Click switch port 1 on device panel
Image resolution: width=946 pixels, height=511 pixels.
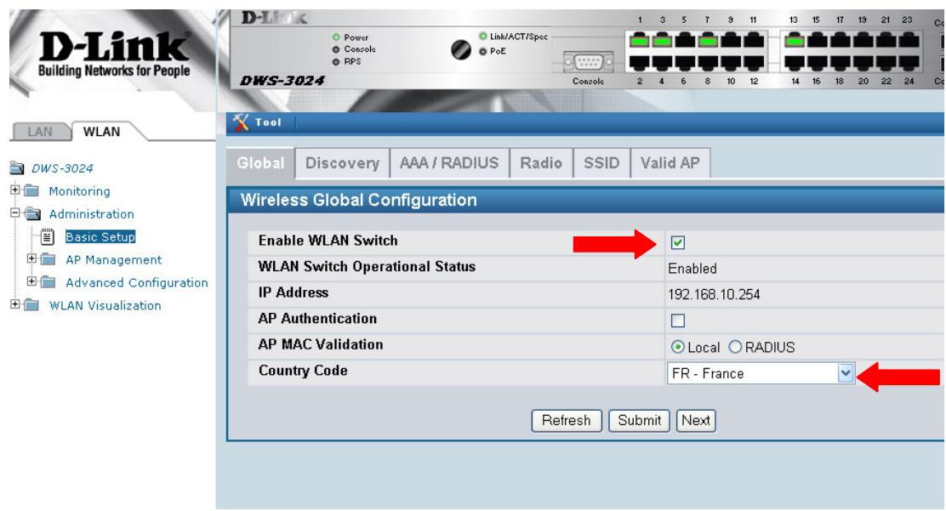click(x=640, y=41)
